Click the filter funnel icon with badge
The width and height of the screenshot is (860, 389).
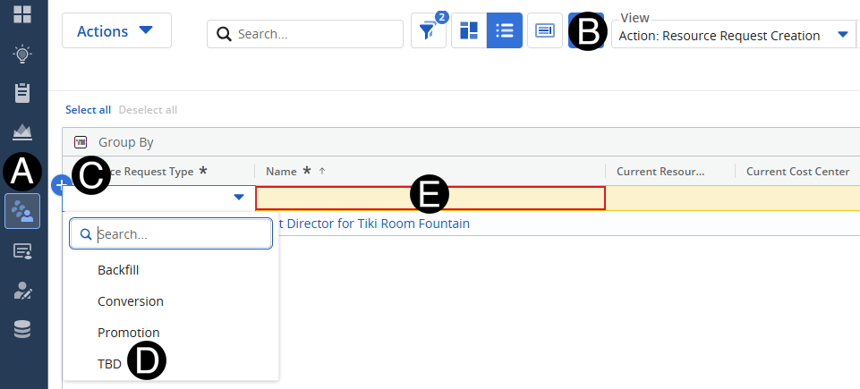pos(427,31)
